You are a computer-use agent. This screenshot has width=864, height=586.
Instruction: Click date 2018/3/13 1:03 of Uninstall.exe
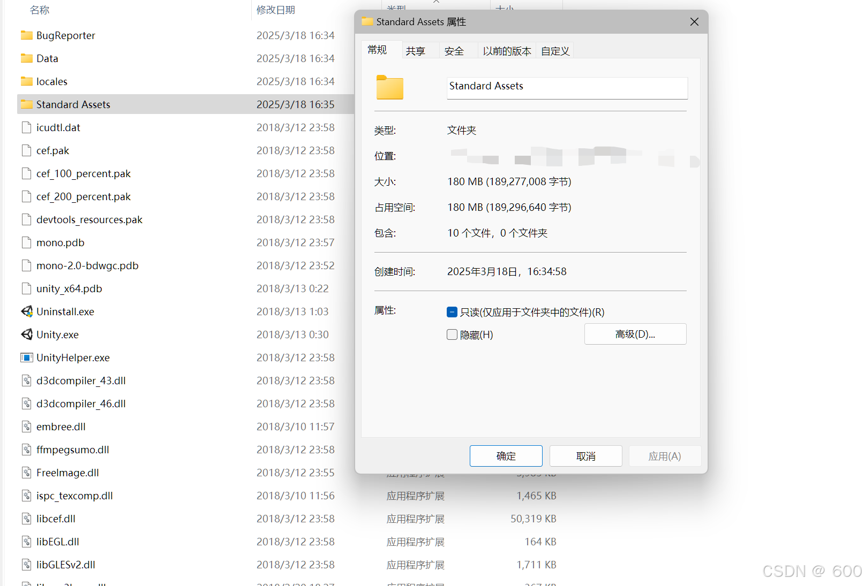pyautogui.click(x=292, y=311)
